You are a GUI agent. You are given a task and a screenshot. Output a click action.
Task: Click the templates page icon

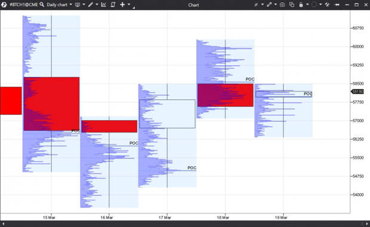(113, 5)
